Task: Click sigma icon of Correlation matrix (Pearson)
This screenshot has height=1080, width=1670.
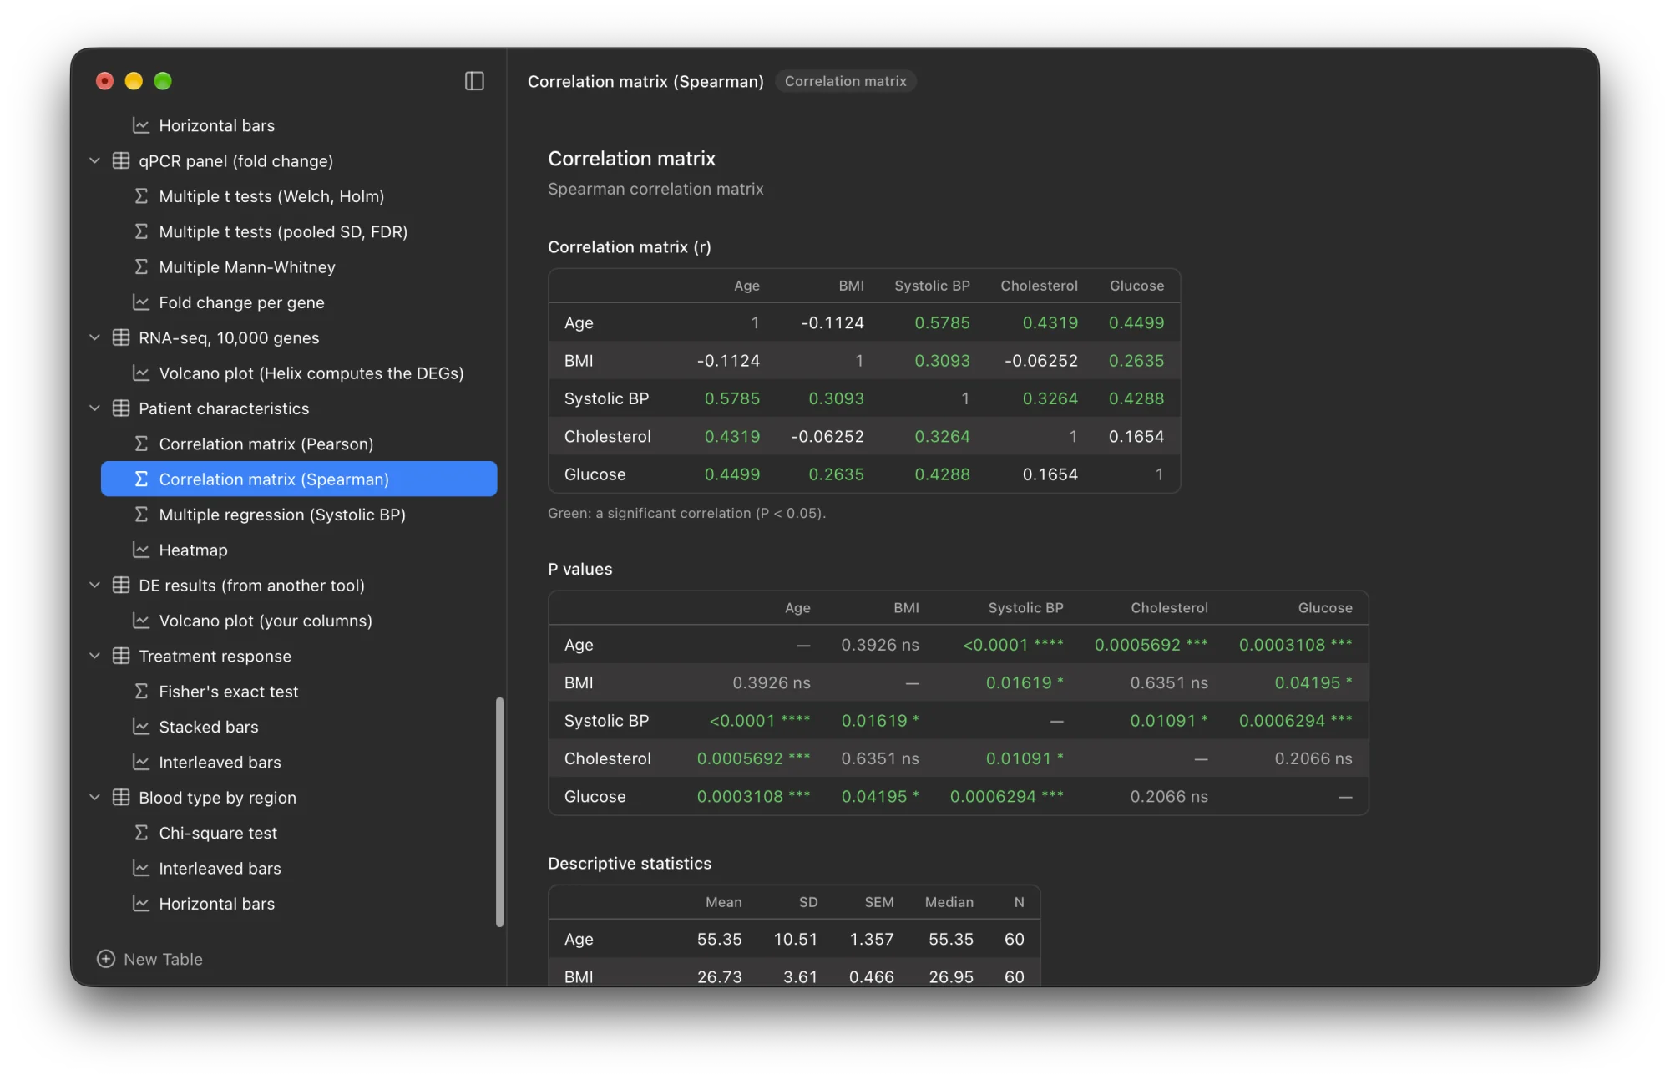Action: [x=141, y=444]
